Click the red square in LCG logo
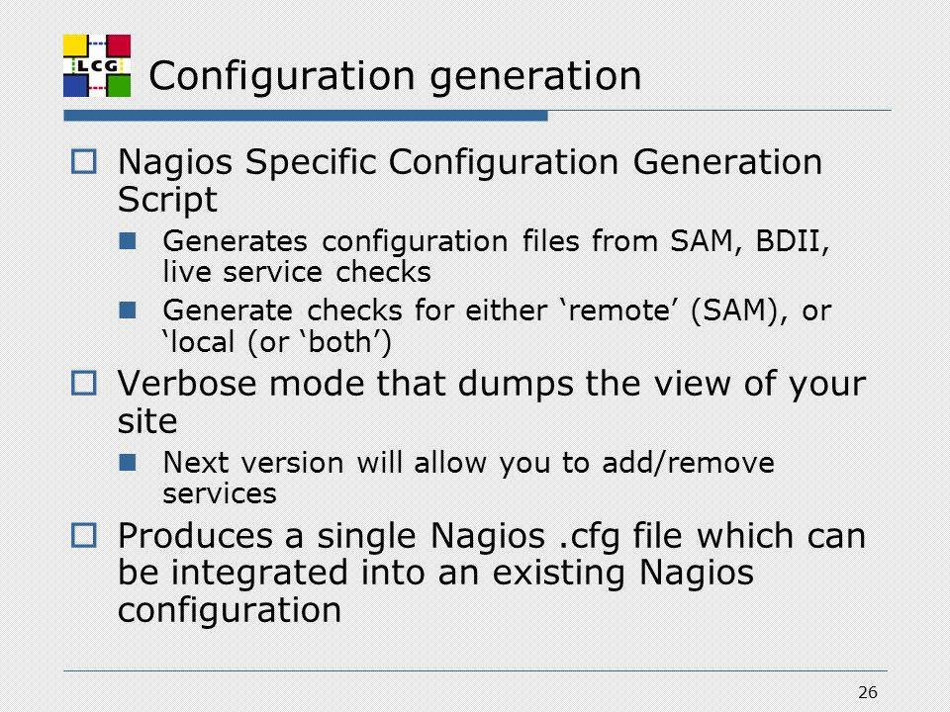 119,45
